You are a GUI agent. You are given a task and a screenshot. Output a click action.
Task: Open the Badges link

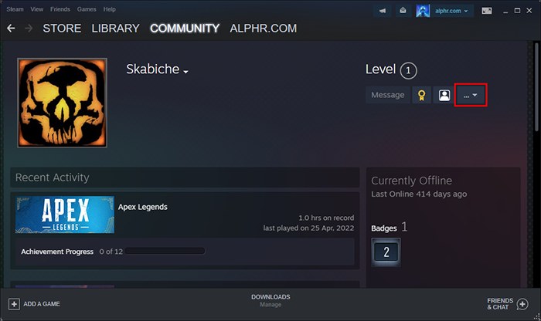384,228
